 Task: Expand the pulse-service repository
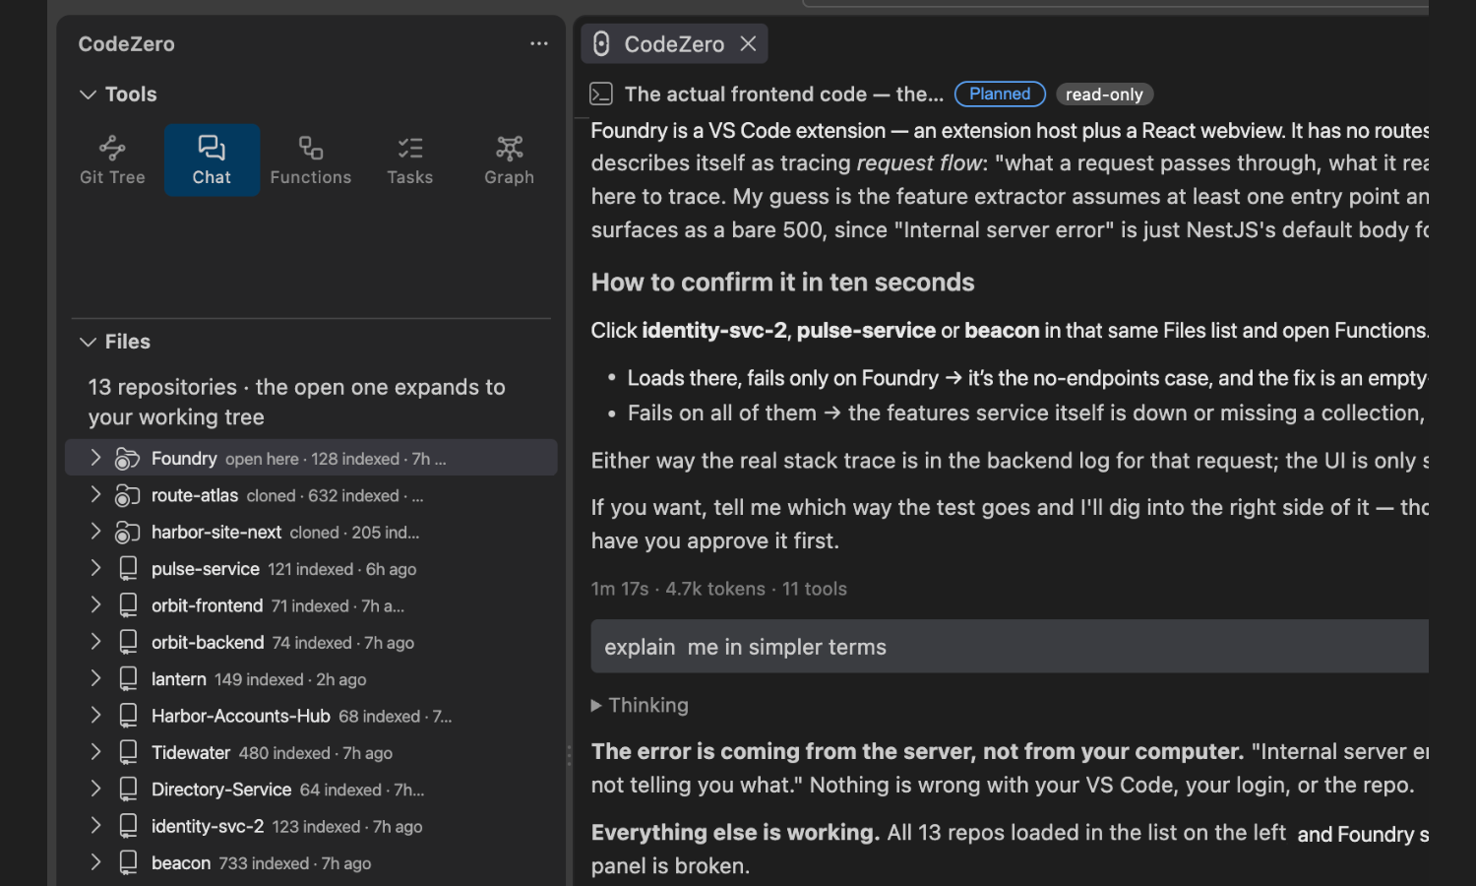tap(95, 568)
